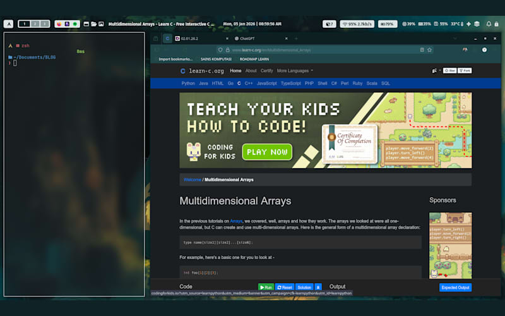Image resolution: width=505 pixels, height=316 pixels.
Task: Go to the JavaScript tutorial link
Action: [266, 83]
